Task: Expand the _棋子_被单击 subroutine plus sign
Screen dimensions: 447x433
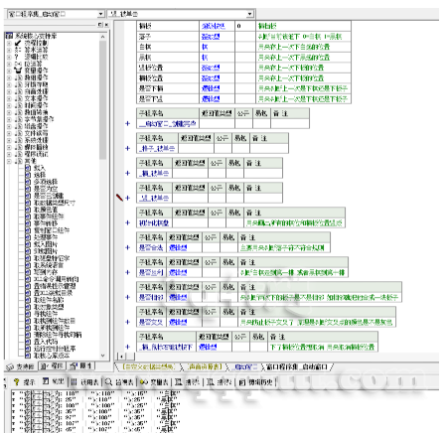Action: pos(127,148)
